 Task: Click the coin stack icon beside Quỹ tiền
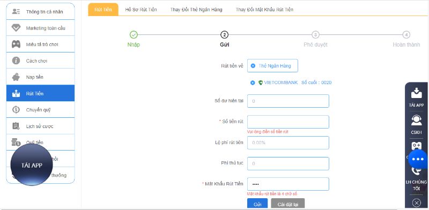[x=16, y=142]
